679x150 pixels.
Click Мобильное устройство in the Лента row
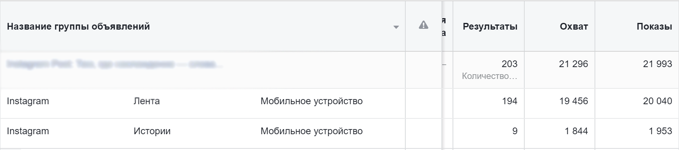[311, 101]
